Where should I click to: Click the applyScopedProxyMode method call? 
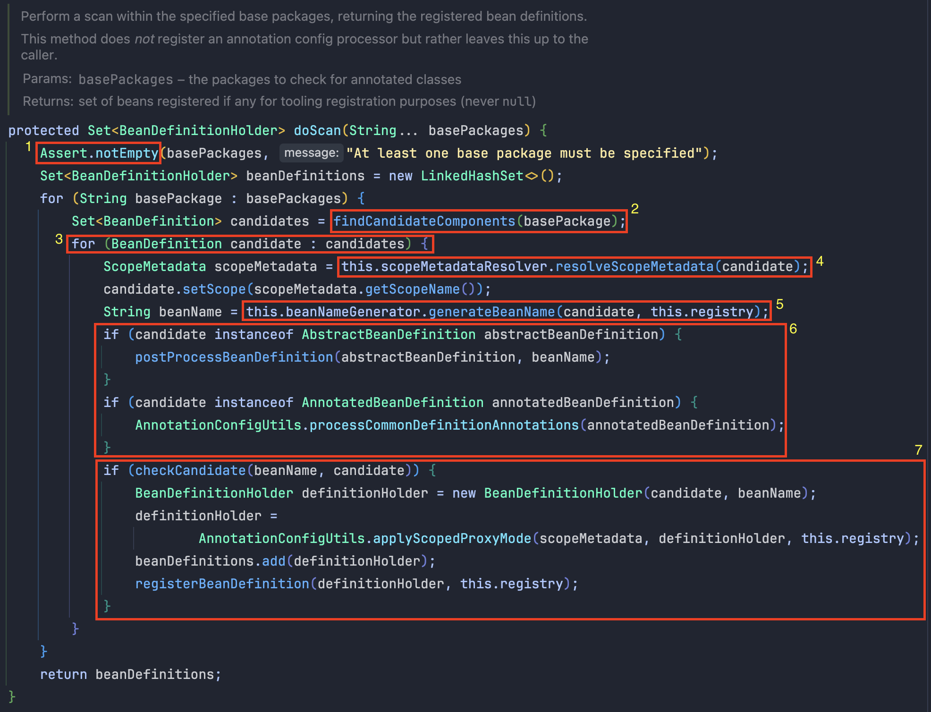(452, 538)
